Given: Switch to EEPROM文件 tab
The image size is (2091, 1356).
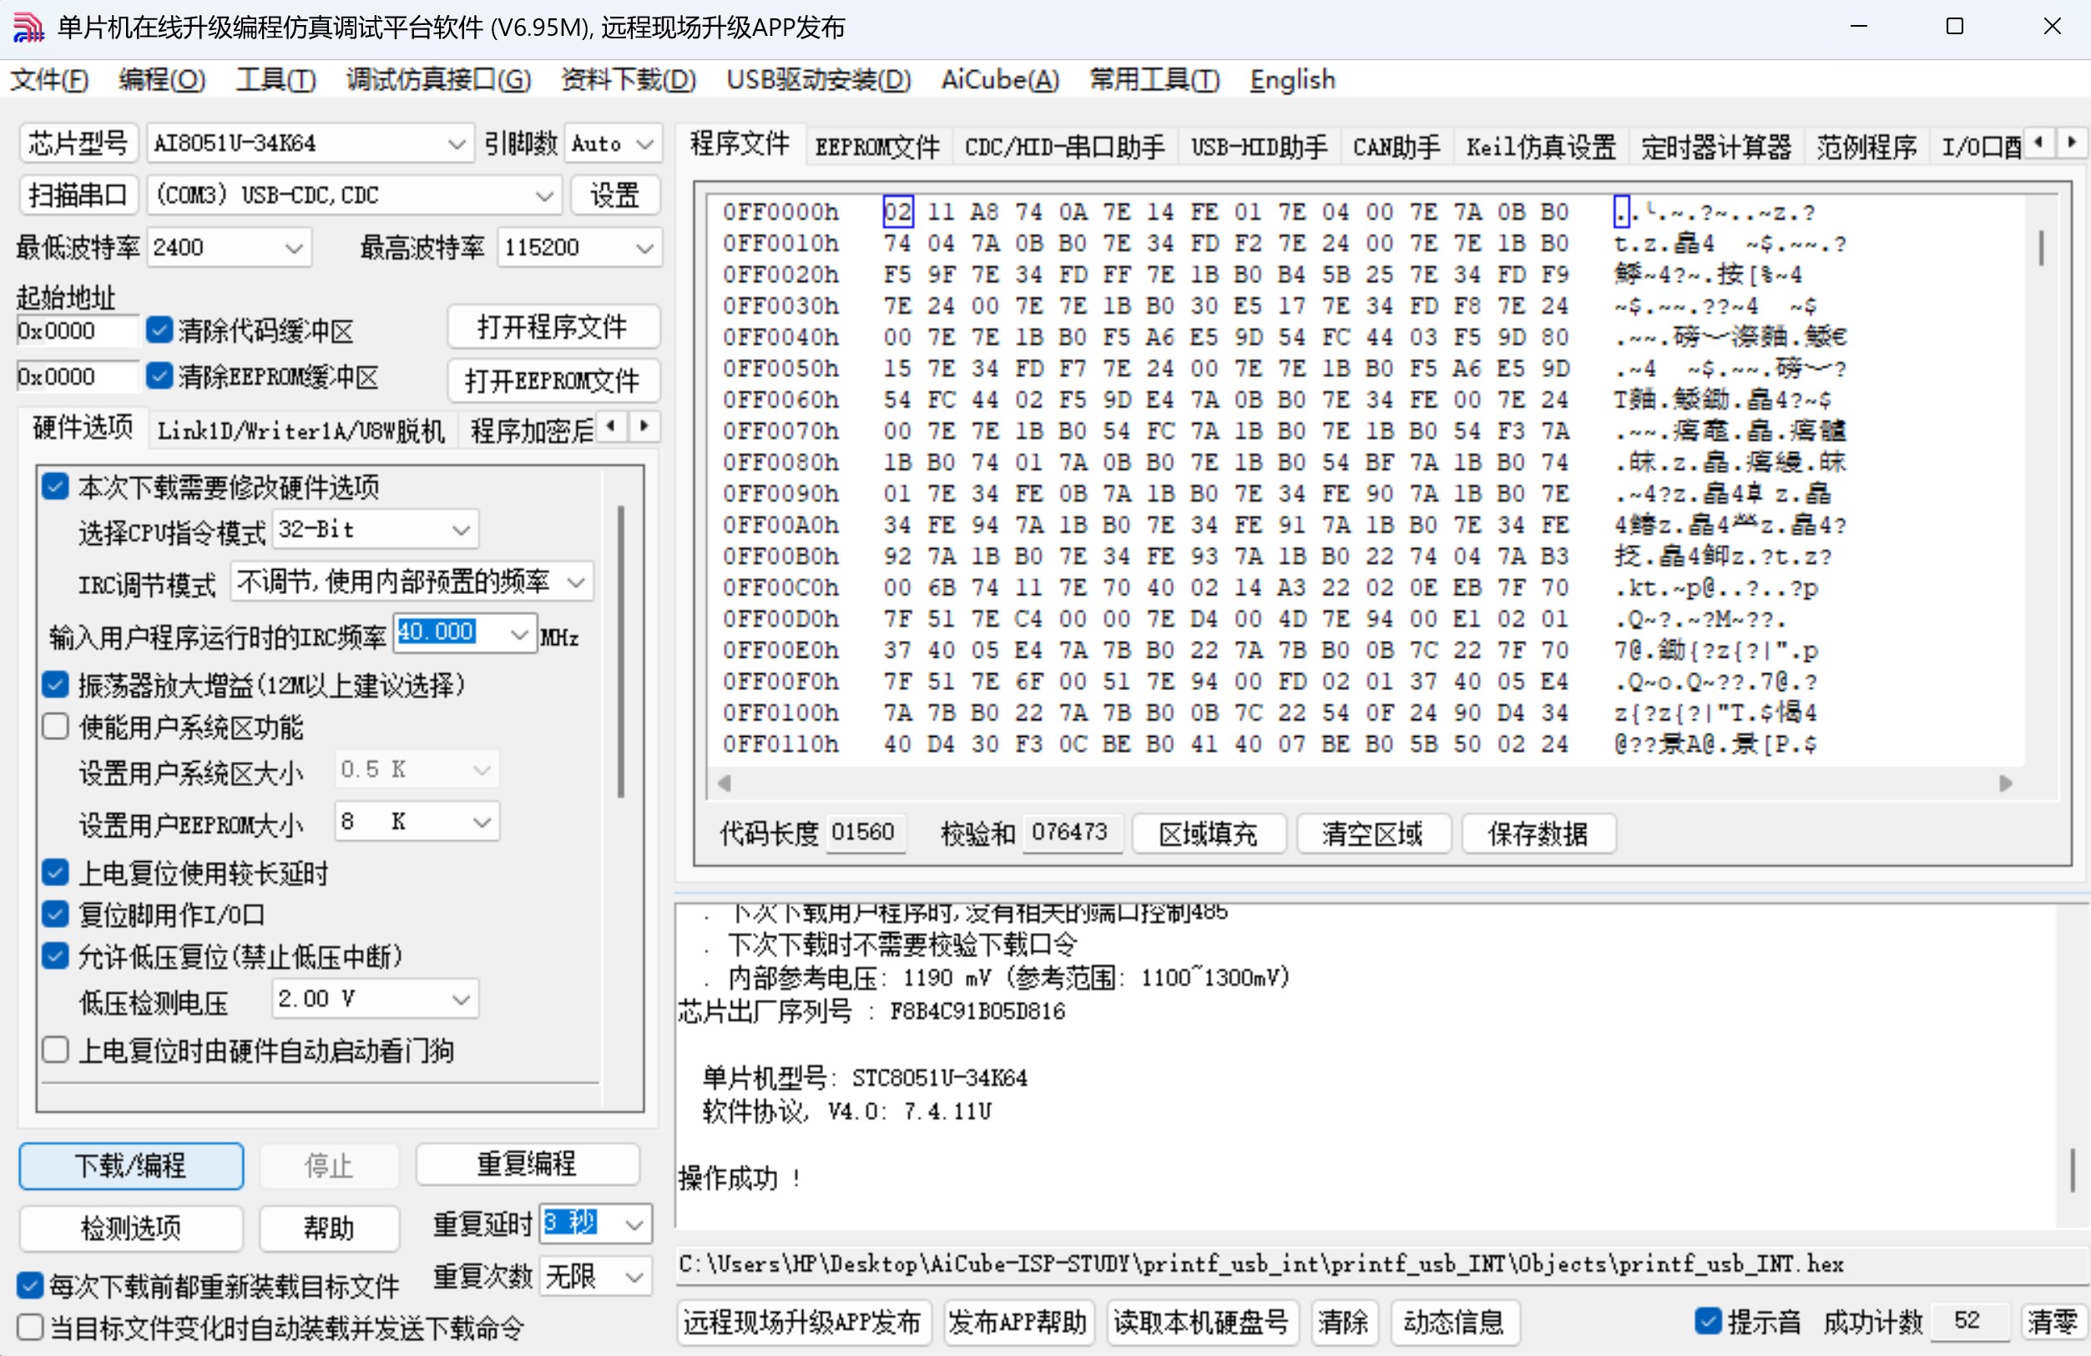Looking at the screenshot, I should tap(876, 147).
